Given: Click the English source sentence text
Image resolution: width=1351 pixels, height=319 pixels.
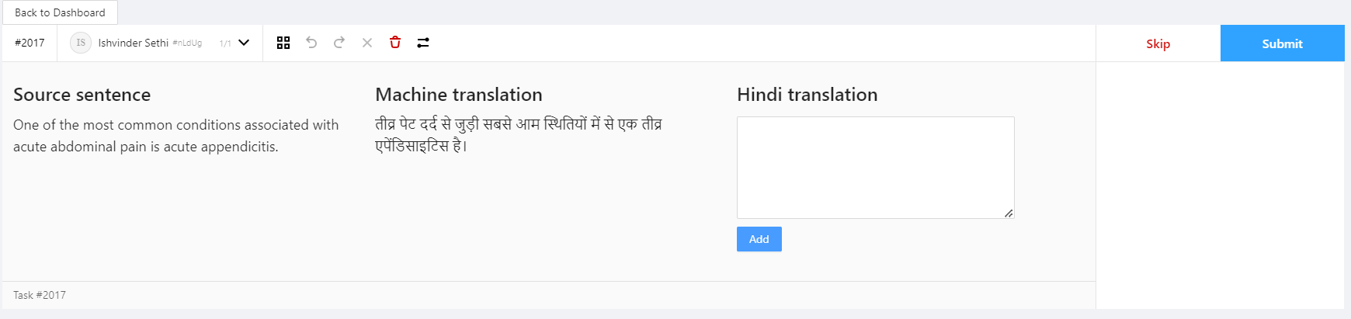Looking at the screenshot, I should 176,136.
